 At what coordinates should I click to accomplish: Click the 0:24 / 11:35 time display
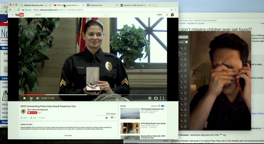click(48, 98)
